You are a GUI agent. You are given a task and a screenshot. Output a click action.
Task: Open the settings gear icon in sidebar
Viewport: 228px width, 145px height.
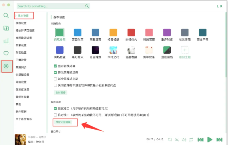[6, 66]
